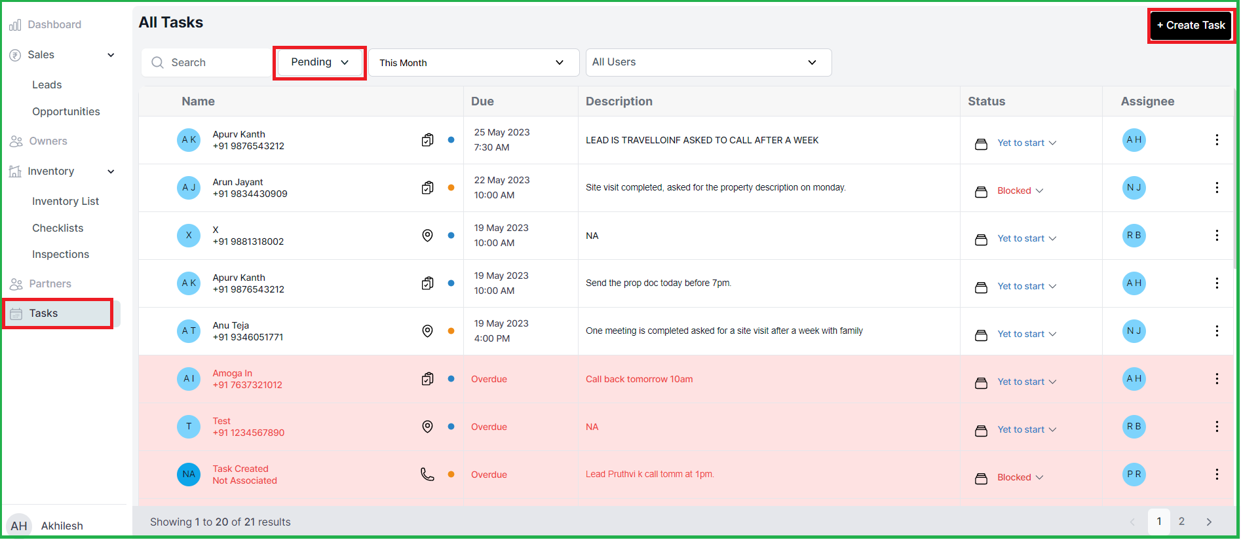Open Opportunities in the sidebar

tap(66, 112)
